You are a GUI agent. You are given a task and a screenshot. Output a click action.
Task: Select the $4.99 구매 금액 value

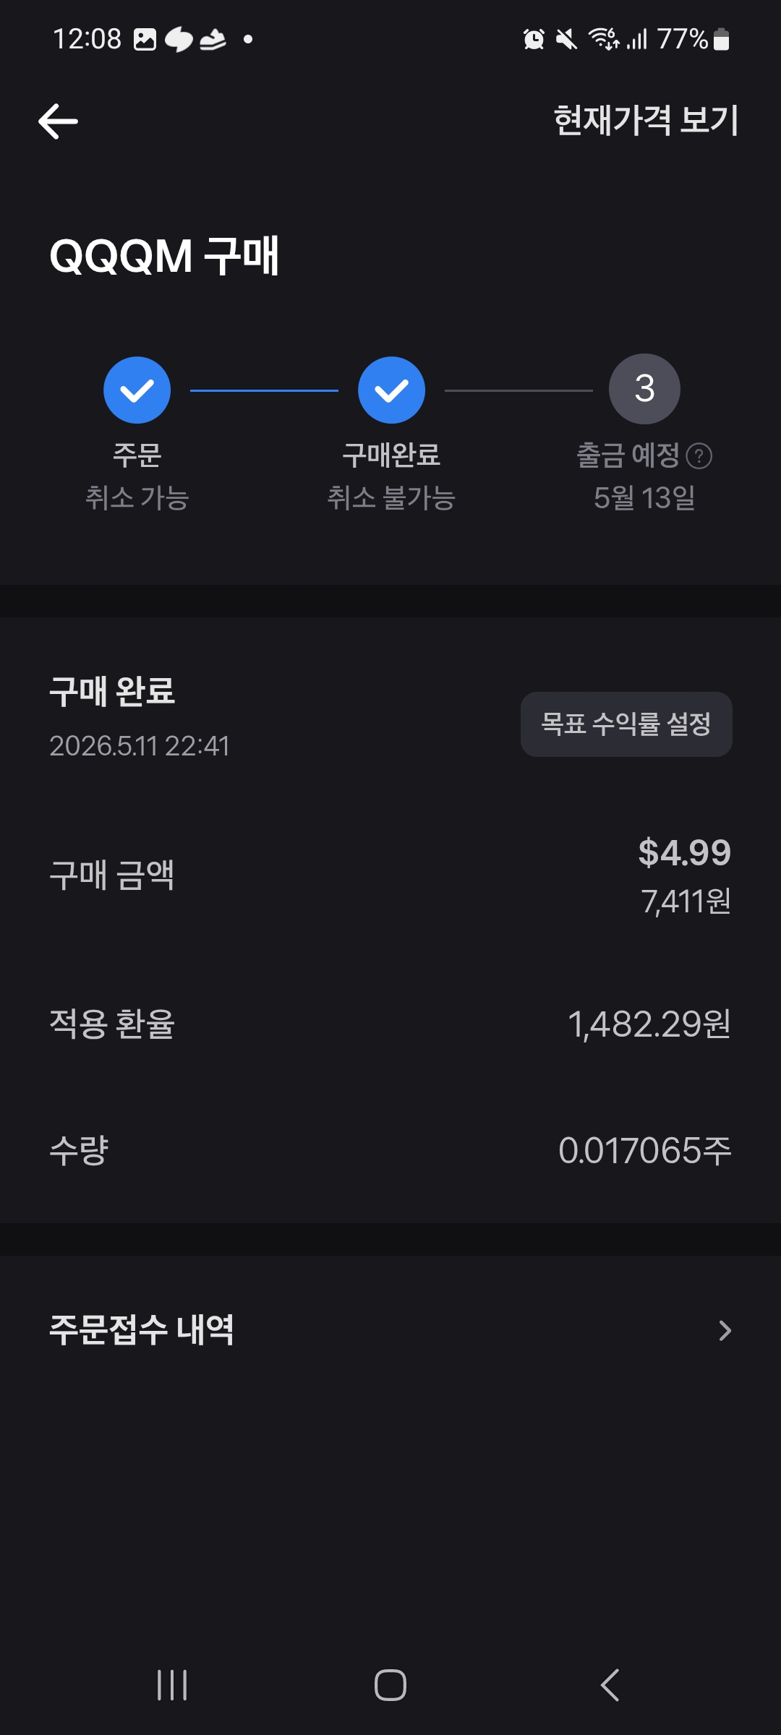click(x=684, y=852)
